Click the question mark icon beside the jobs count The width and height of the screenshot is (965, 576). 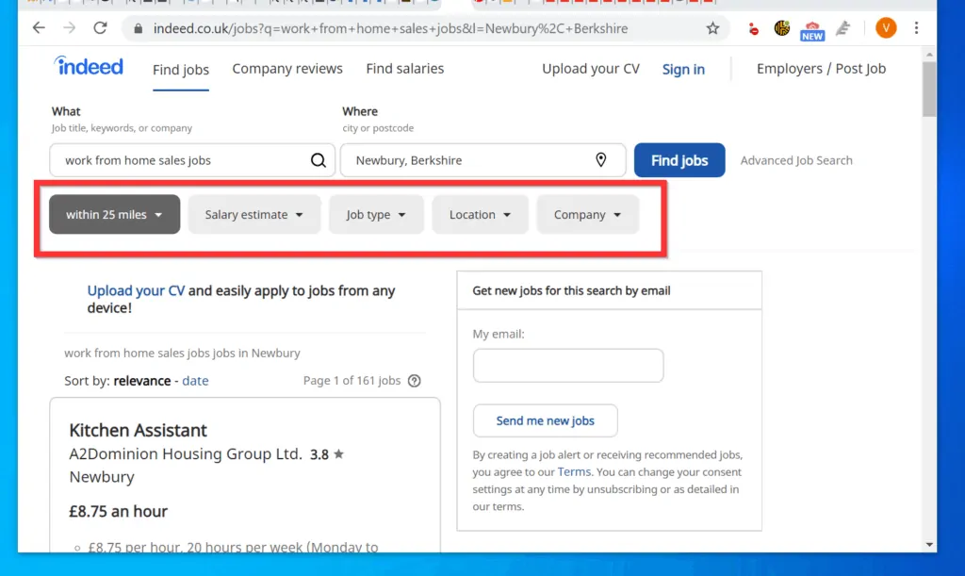(414, 381)
